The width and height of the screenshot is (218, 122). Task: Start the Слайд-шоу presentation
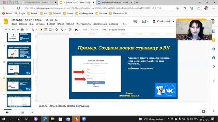click(161, 21)
